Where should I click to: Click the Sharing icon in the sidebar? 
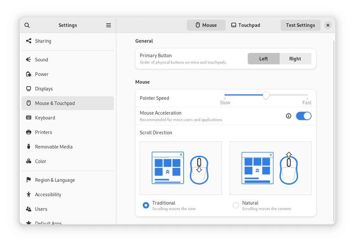(x=29, y=41)
